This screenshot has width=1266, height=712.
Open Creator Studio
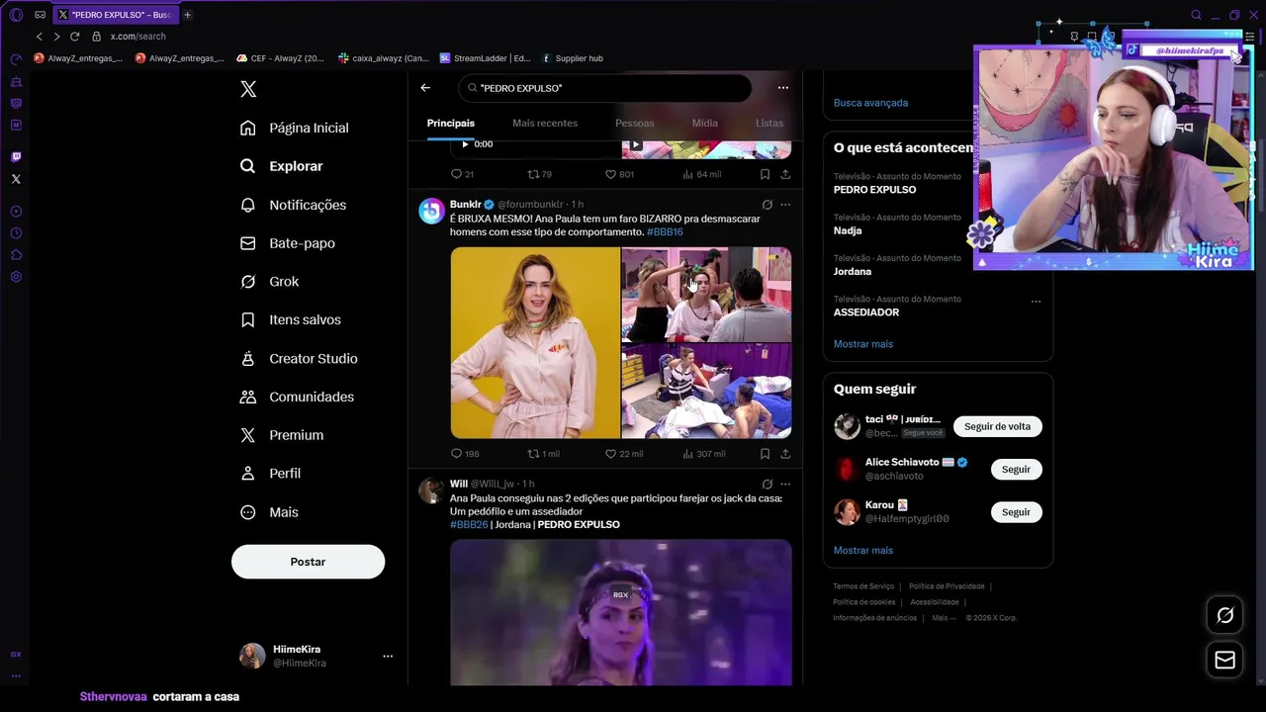pos(299,359)
